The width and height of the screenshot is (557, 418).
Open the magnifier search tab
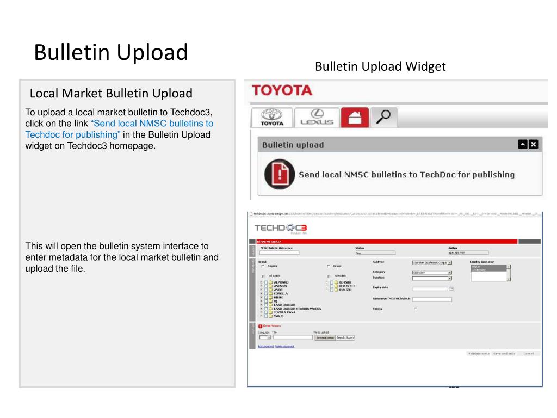(x=383, y=118)
